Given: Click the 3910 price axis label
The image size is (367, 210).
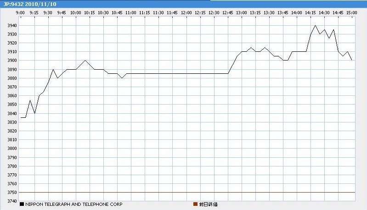Looking at the screenshot, I should tap(12, 52).
